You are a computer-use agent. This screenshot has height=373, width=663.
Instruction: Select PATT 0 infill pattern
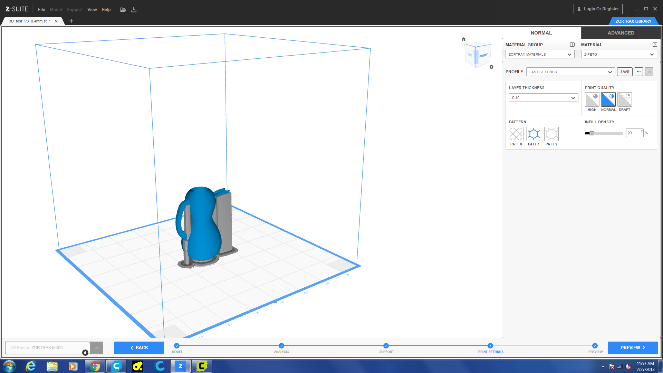pos(516,134)
